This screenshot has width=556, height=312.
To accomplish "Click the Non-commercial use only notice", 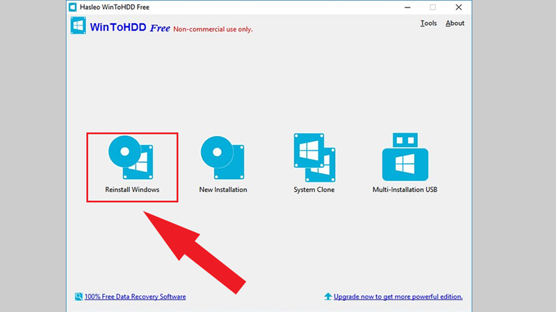I will click(213, 29).
